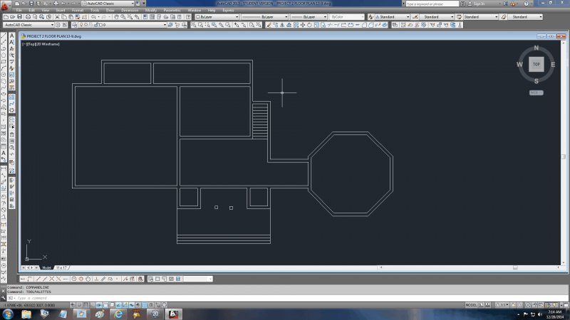Click the WCS button below ViewCube
This screenshot has width=570, height=320.
(537, 93)
